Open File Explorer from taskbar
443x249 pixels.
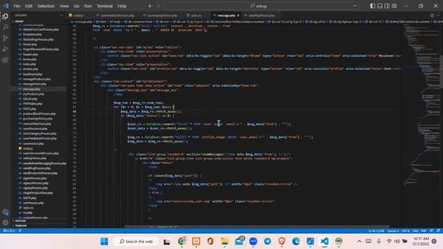[224, 241]
